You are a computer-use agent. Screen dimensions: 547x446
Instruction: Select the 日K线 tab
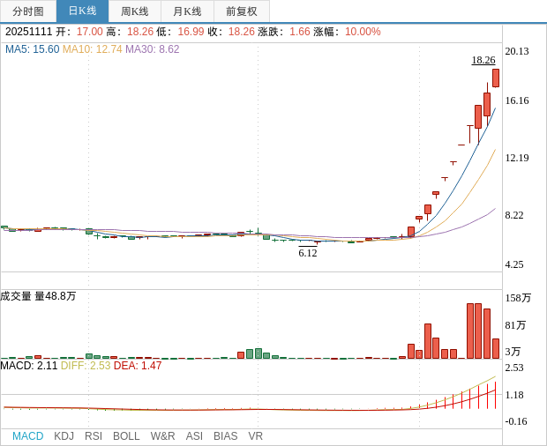coord(82,11)
